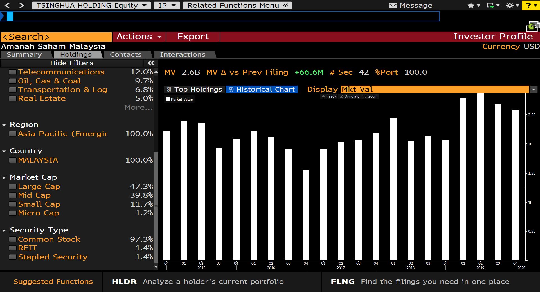The width and height of the screenshot is (540, 292).
Task: Show More industry filters
Action: tap(139, 107)
